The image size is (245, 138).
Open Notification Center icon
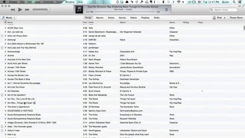pos(240,2)
